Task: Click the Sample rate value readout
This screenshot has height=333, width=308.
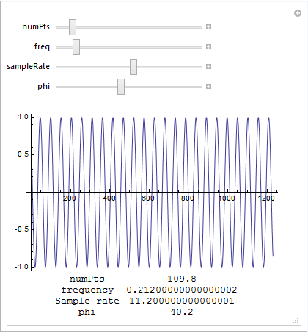Action: point(182,301)
